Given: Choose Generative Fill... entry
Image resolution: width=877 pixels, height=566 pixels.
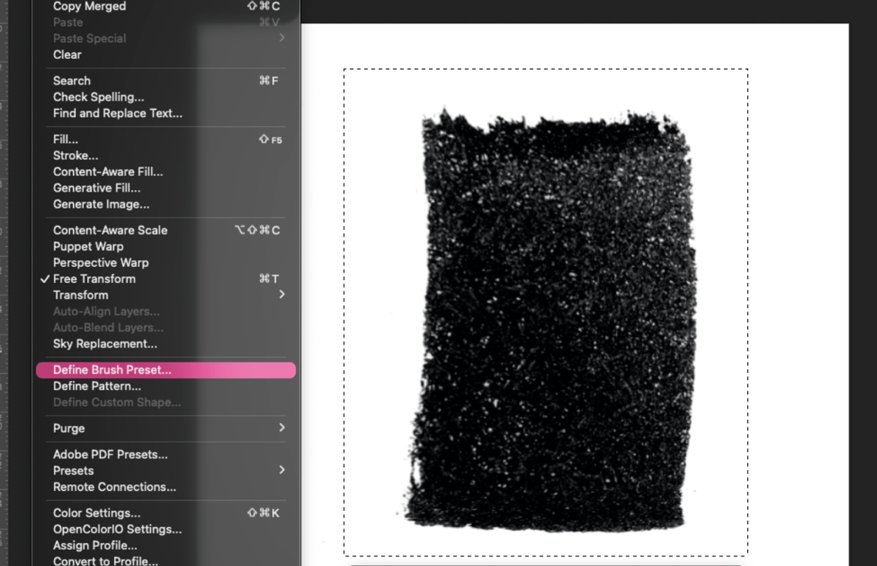Looking at the screenshot, I should coord(166,188).
